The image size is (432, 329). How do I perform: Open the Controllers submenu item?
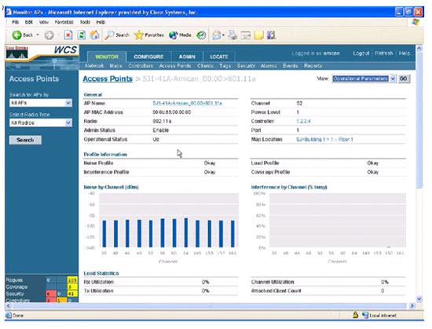pos(141,66)
